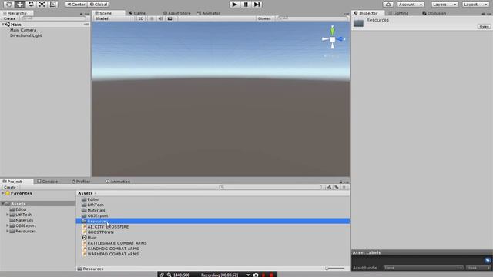Adjust the Project icon size slider
The image size is (493, 277).
point(336,269)
